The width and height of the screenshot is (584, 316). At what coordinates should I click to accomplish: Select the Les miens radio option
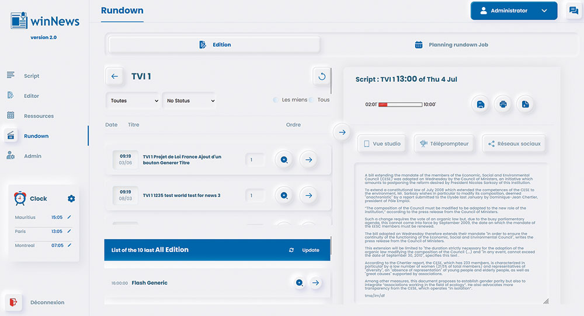click(276, 100)
